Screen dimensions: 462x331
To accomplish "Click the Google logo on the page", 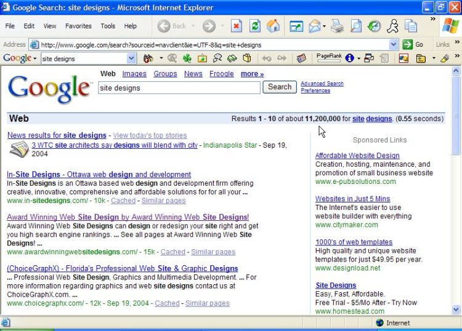I will coord(49,89).
